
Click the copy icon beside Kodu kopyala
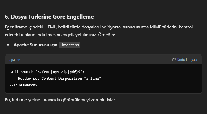pyautogui.click(x=174, y=60)
